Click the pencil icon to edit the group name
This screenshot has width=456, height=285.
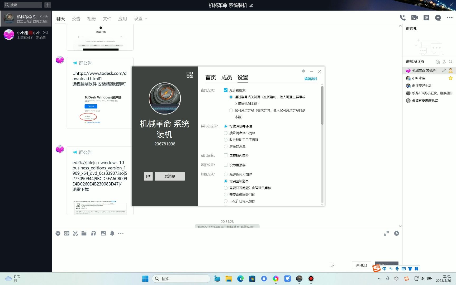251,5
